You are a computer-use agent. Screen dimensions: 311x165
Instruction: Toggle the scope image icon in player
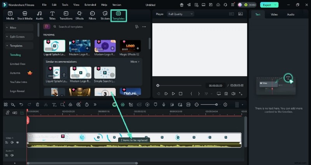[241, 14]
